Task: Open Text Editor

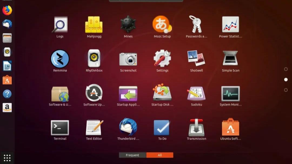Action: tap(94, 130)
